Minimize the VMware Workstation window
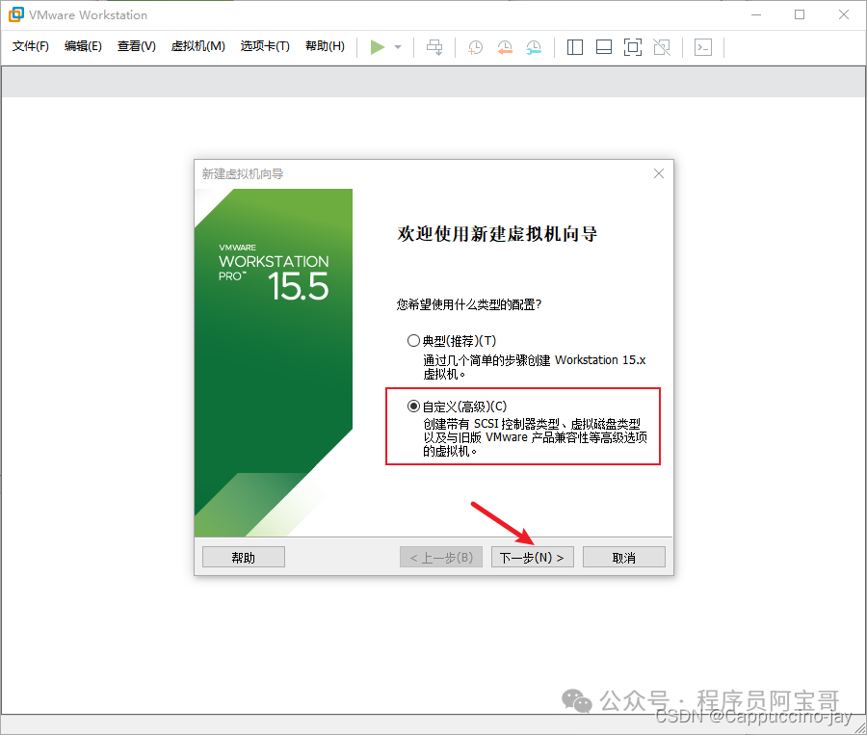The image size is (867, 735). 756,15
